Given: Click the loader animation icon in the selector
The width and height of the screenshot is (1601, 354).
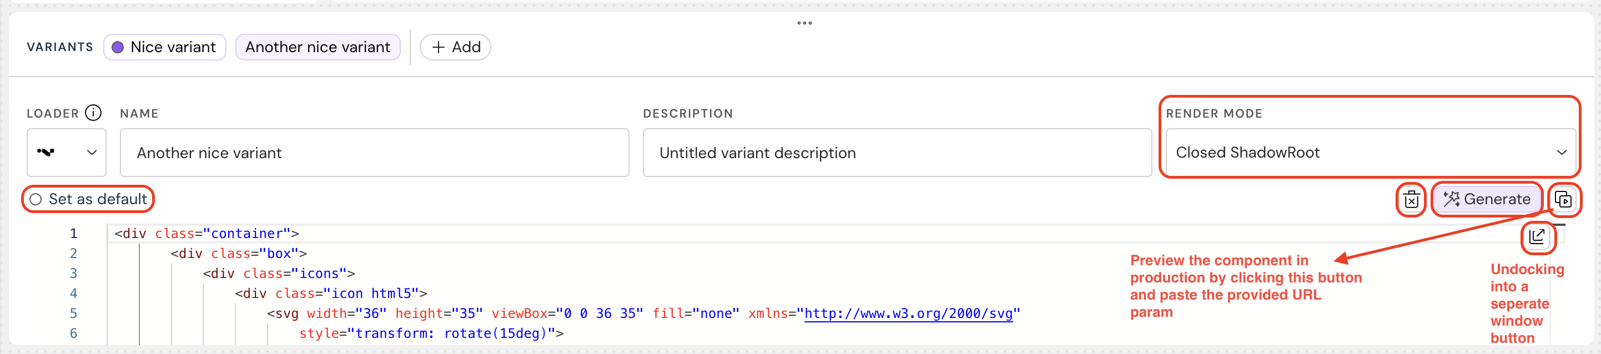Looking at the screenshot, I should 46,152.
